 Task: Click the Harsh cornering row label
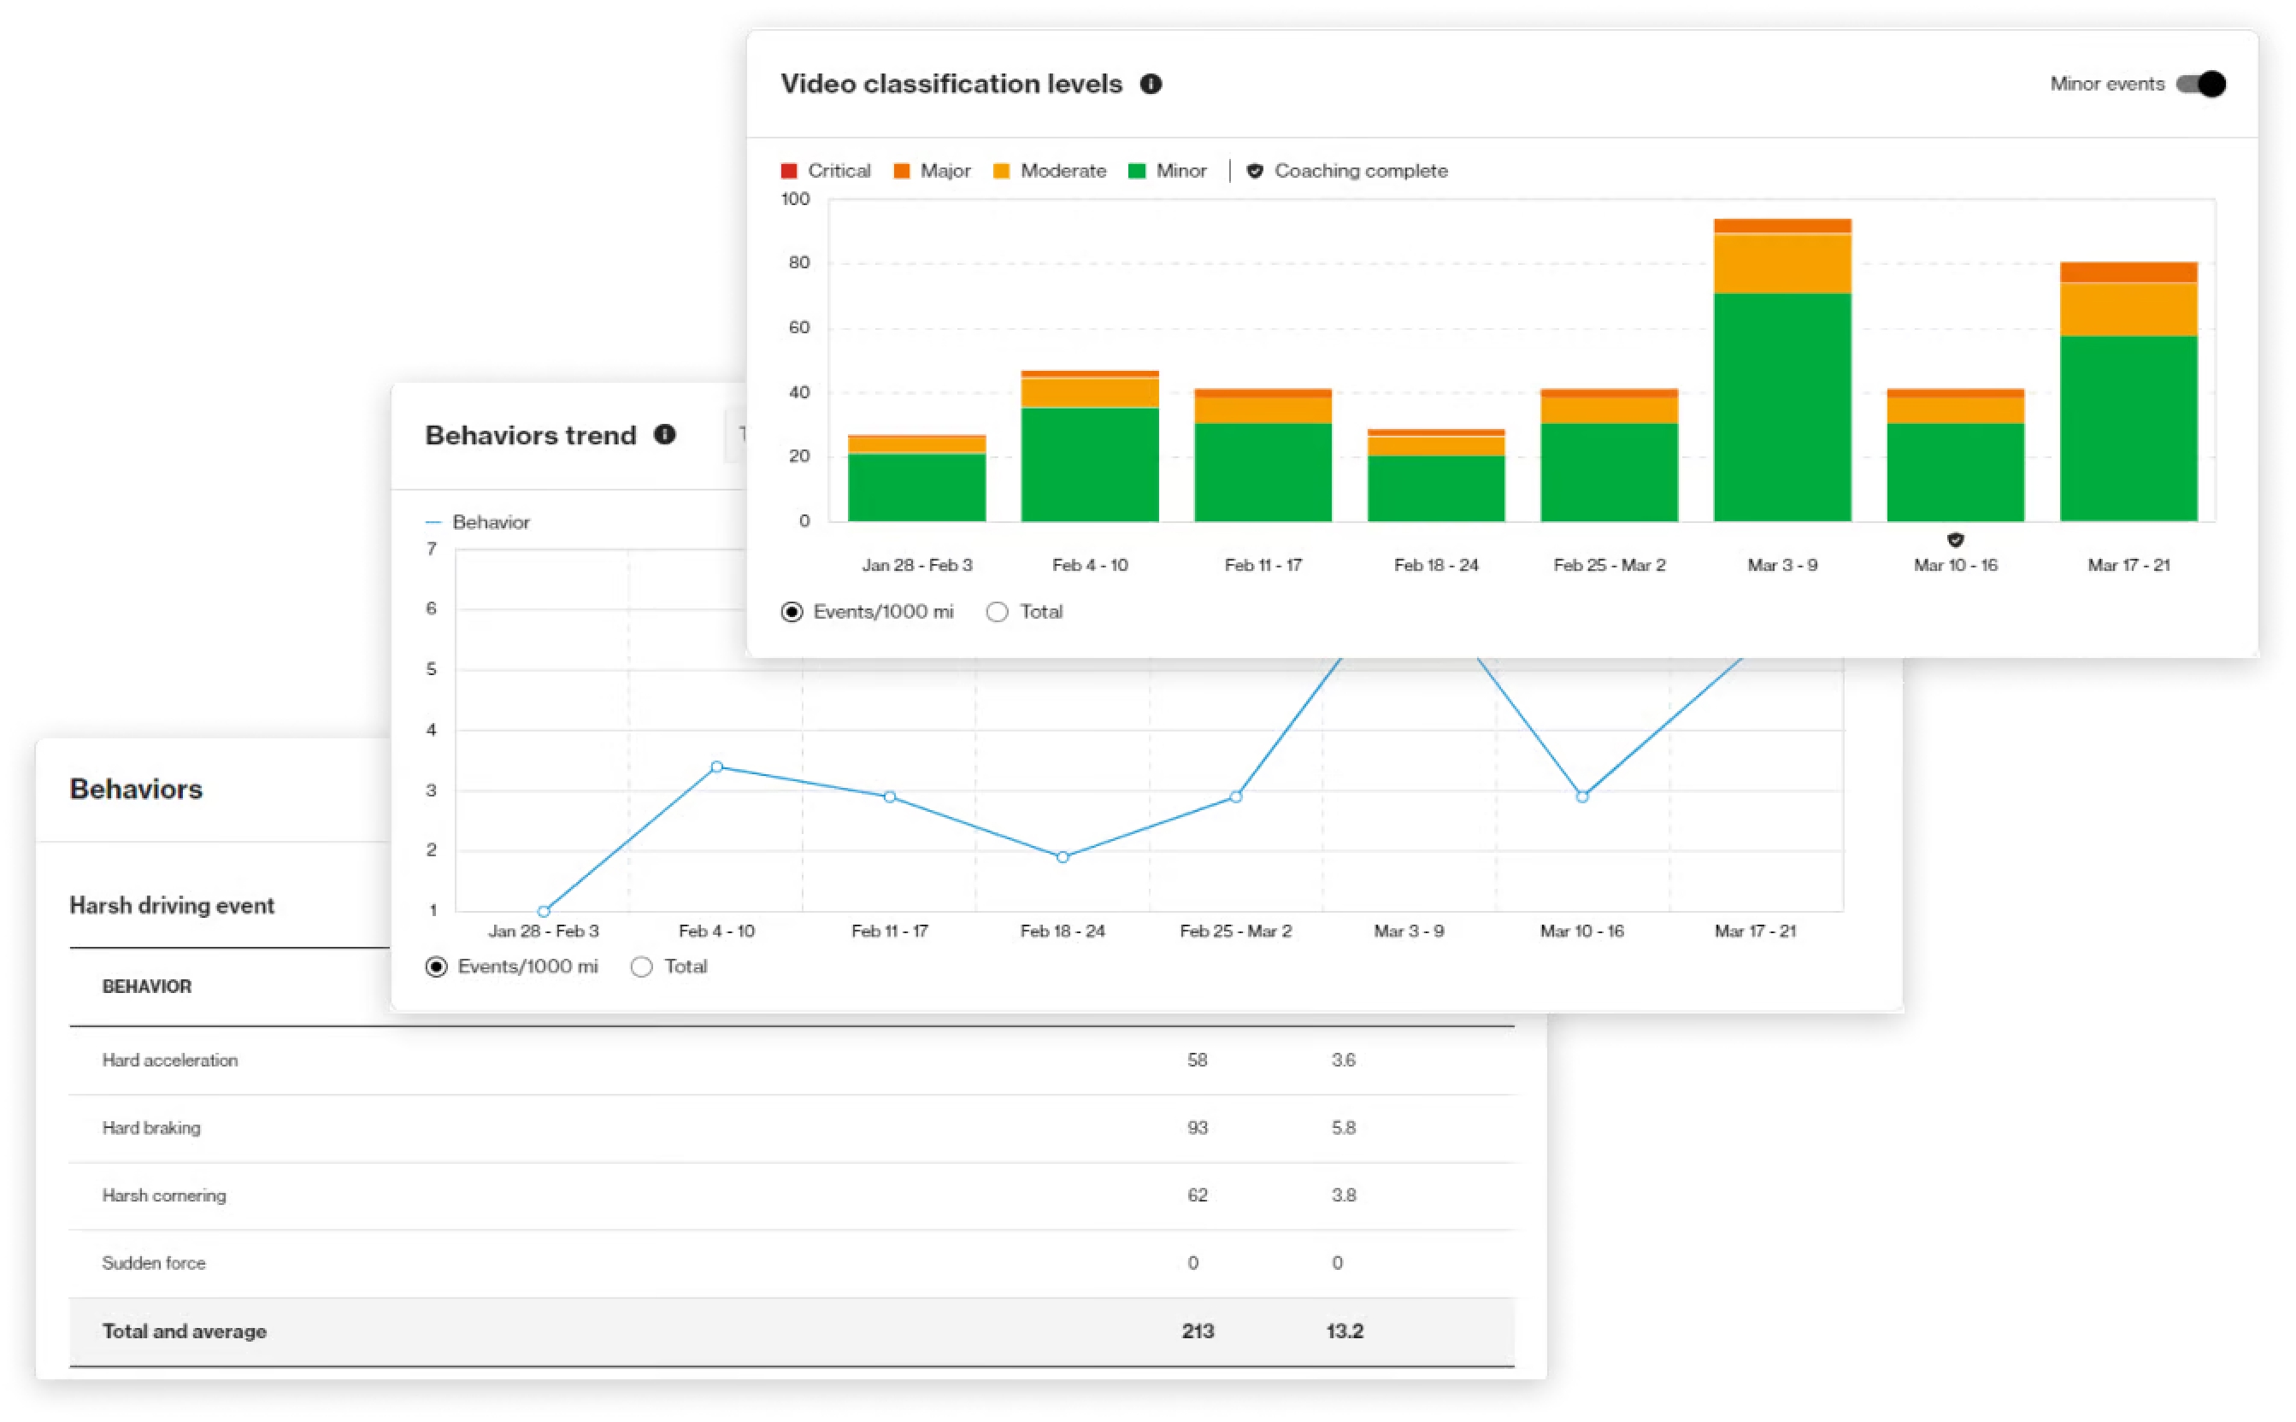pyautogui.click(x=163, y=1196)
